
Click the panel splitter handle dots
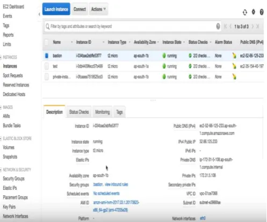point(153,100)
